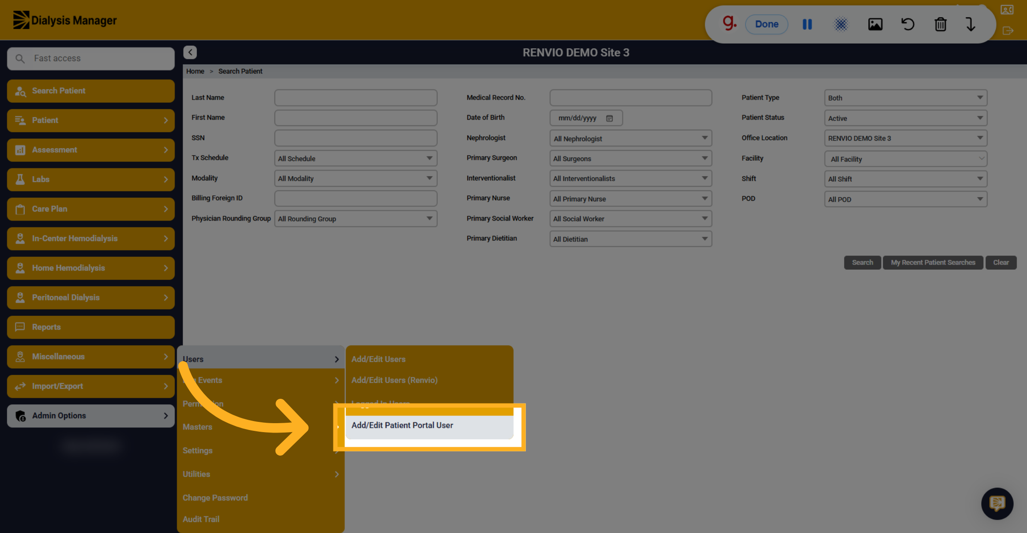Click the Search button
Screen dimensions: 1027x533
[862, 262]
